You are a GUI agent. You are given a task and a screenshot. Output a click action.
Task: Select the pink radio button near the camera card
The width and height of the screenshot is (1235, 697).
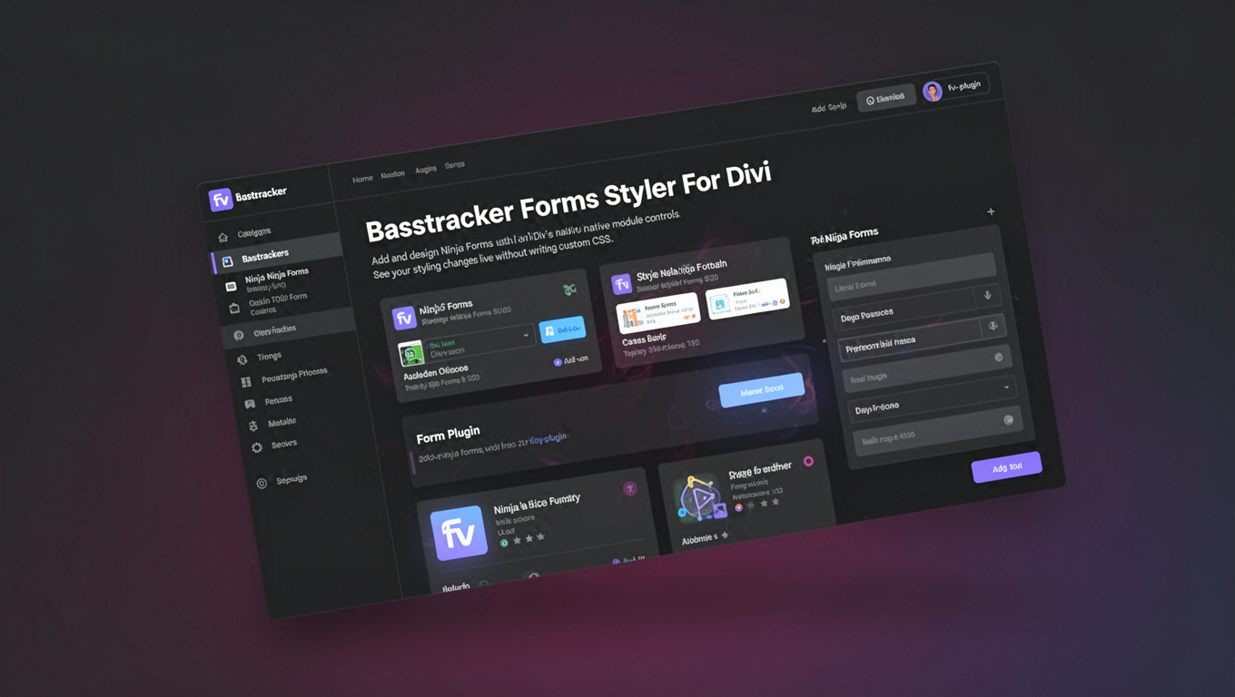pyautogui.click(x=808, y=459)
